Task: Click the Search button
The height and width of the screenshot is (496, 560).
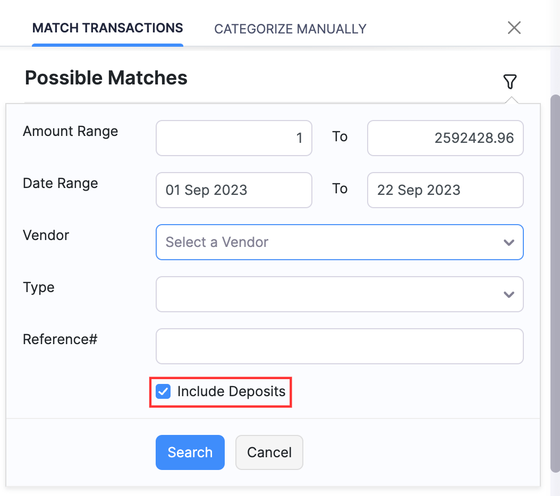Action: pos(190,452)
